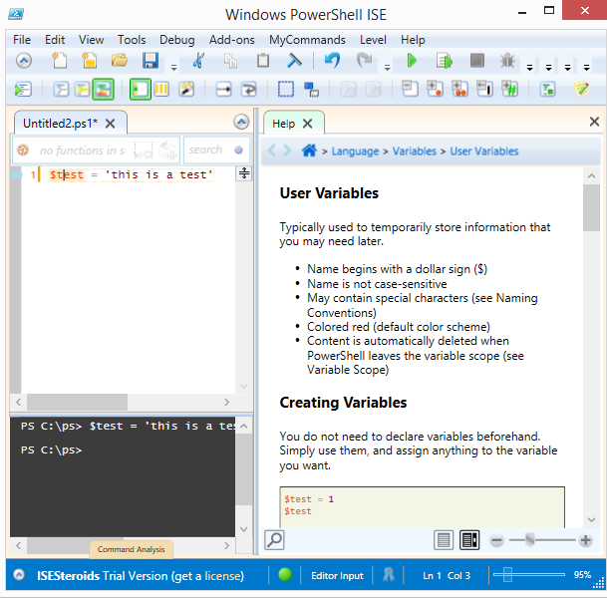Click the yellow notepad pencil icon

(582, 89)
